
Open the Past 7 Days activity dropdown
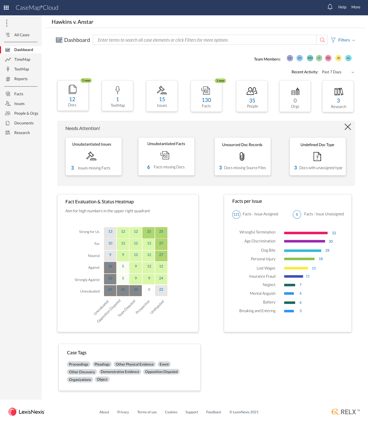[x=338, y=72]
